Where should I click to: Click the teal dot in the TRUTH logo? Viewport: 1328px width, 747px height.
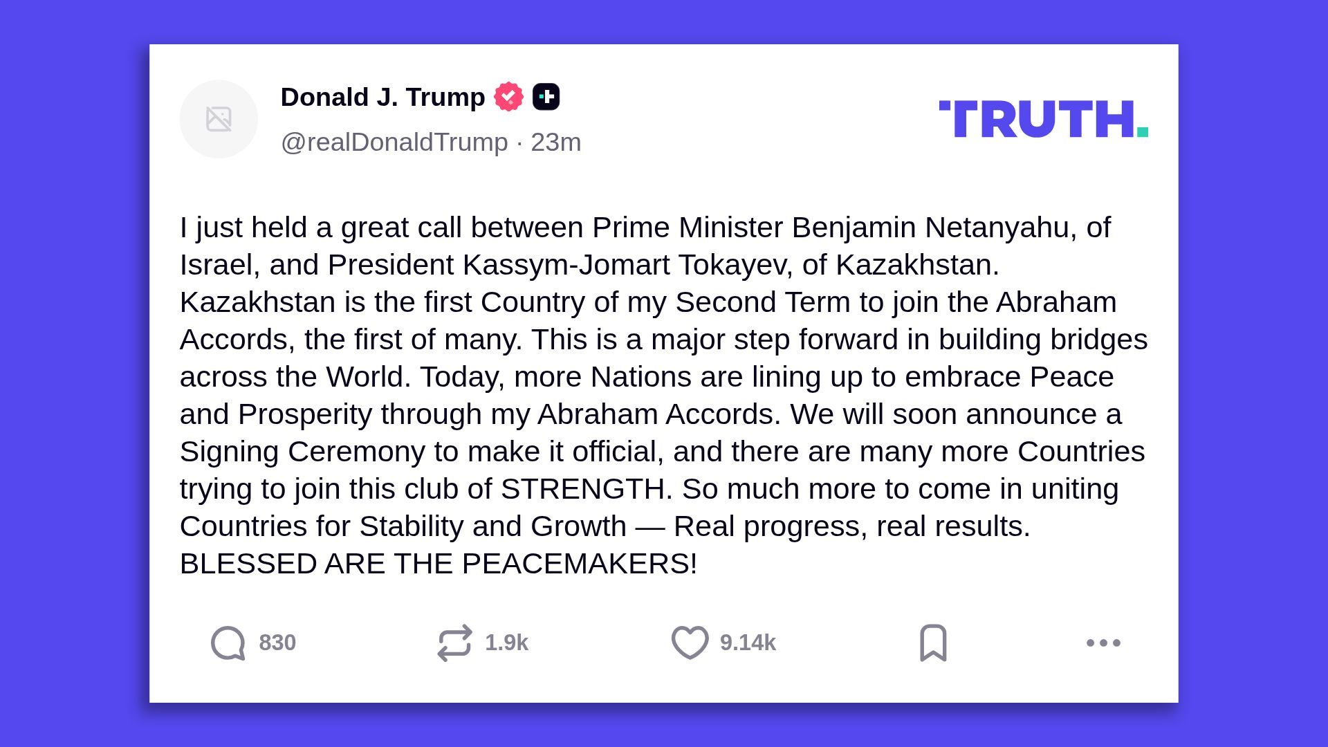pos(1142,131)
